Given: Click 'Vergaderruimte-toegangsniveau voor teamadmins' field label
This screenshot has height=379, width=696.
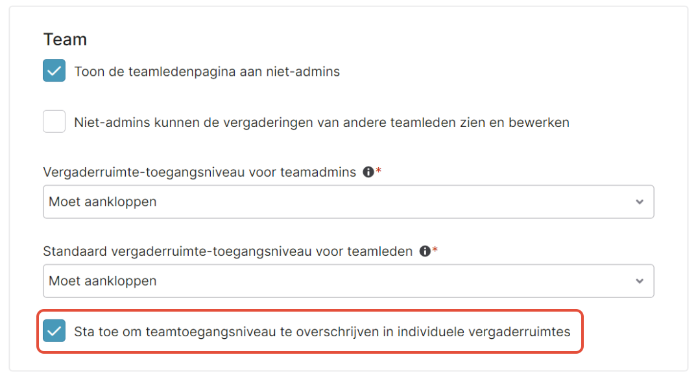Looking at the screenshot, I should [x=200, y=172].
